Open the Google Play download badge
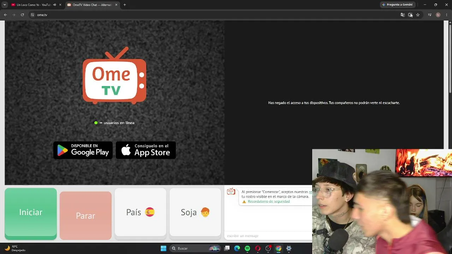This screenshot has height=254, width=452. (x=83, y=150)
